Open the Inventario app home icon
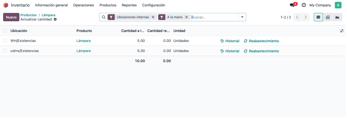 pyautogui.click(x=6, y=5)
